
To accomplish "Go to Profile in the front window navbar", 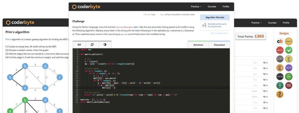I will tap(226, 7).
